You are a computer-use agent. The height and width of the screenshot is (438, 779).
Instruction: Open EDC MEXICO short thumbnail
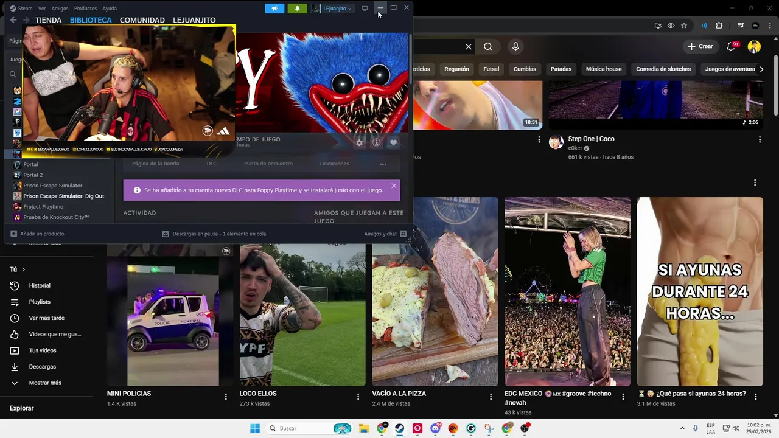(567, 291)
